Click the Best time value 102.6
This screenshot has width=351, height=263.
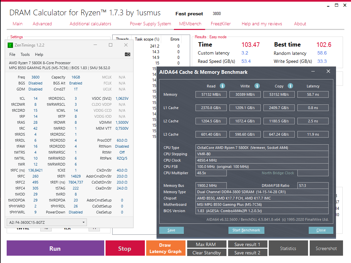(324, 45)
